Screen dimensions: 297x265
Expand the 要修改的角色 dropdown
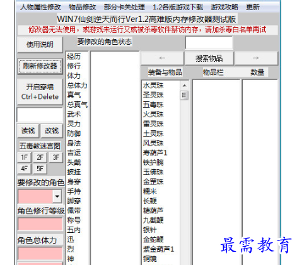(x=57, y=196)
